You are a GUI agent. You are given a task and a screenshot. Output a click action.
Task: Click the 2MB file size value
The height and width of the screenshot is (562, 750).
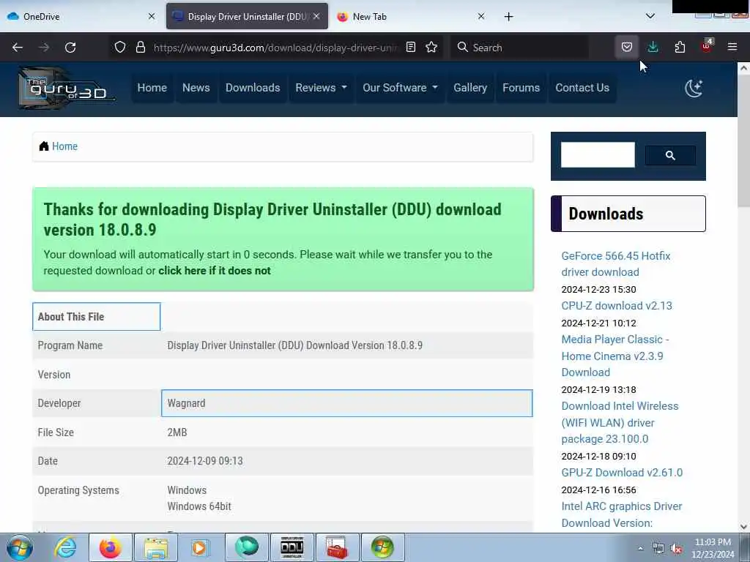click(177, 432)
